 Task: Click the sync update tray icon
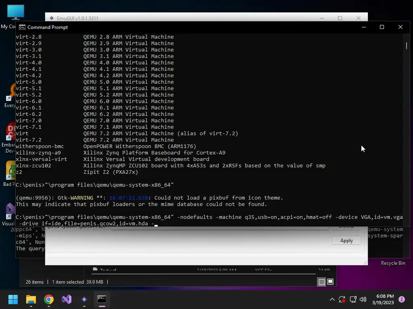(x=342, y=299)
